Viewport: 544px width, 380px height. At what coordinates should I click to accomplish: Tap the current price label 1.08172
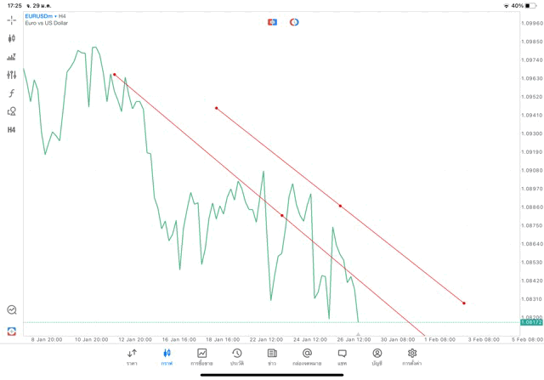(530, 322)
